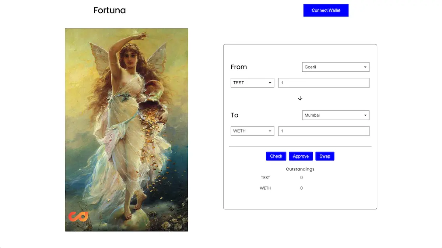Click the To section label
This screenshot has width=442, height=248.
(x=235, y=115)
